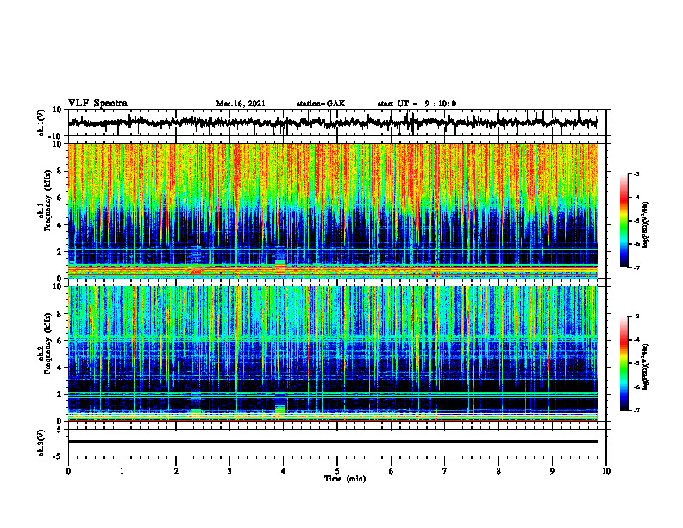Image resolution: width=683 pixels, height=528 pixels.
Task: Click the ch.2 colorbar log(PSD) units label
Action: [646, 367]
